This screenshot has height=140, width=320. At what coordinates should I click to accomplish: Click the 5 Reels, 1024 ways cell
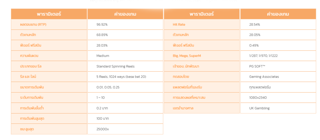(x=125, y=77)
